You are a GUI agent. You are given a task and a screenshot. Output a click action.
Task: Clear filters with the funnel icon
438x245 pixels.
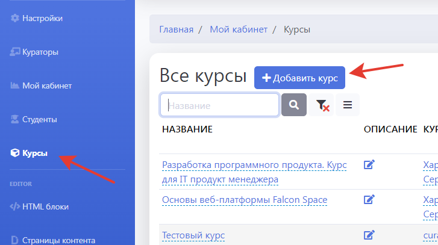[322, 105]
